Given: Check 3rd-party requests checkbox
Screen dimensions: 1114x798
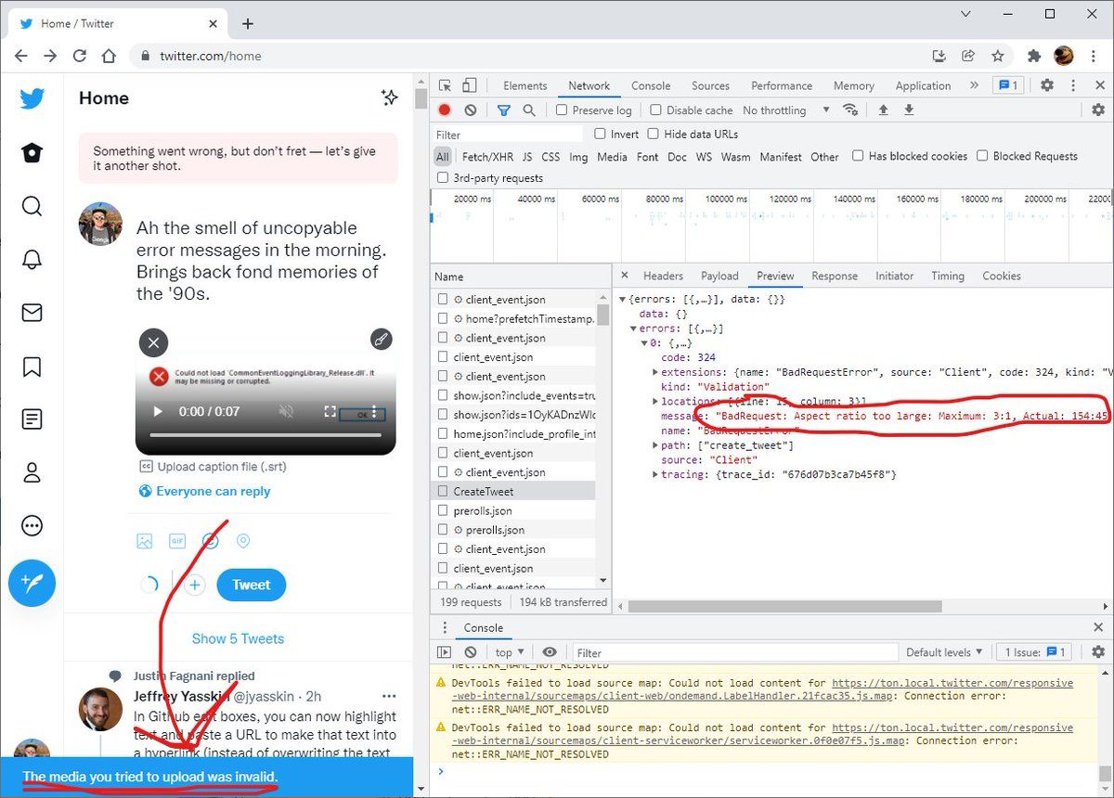Looking at the screenshot, I should click(443, 177).
